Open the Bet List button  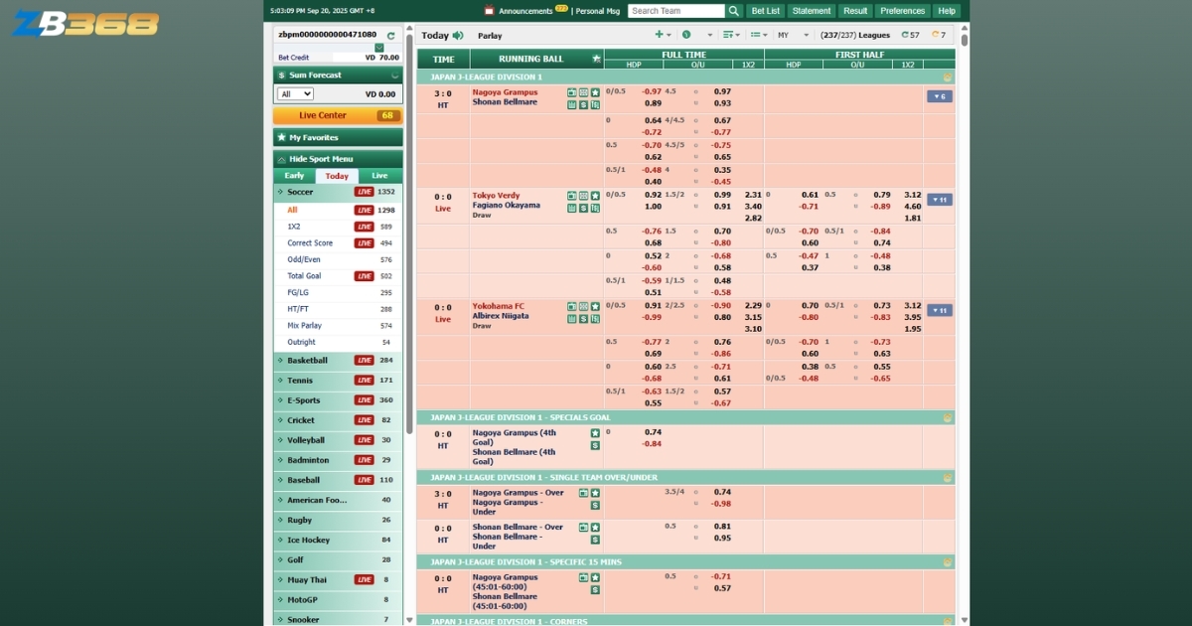(766, 11)
